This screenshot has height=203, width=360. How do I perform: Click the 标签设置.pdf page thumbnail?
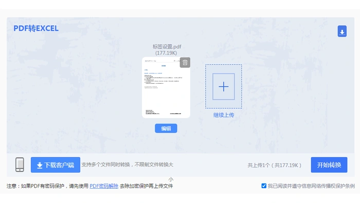pyautogui.click(x=166, y=87)
